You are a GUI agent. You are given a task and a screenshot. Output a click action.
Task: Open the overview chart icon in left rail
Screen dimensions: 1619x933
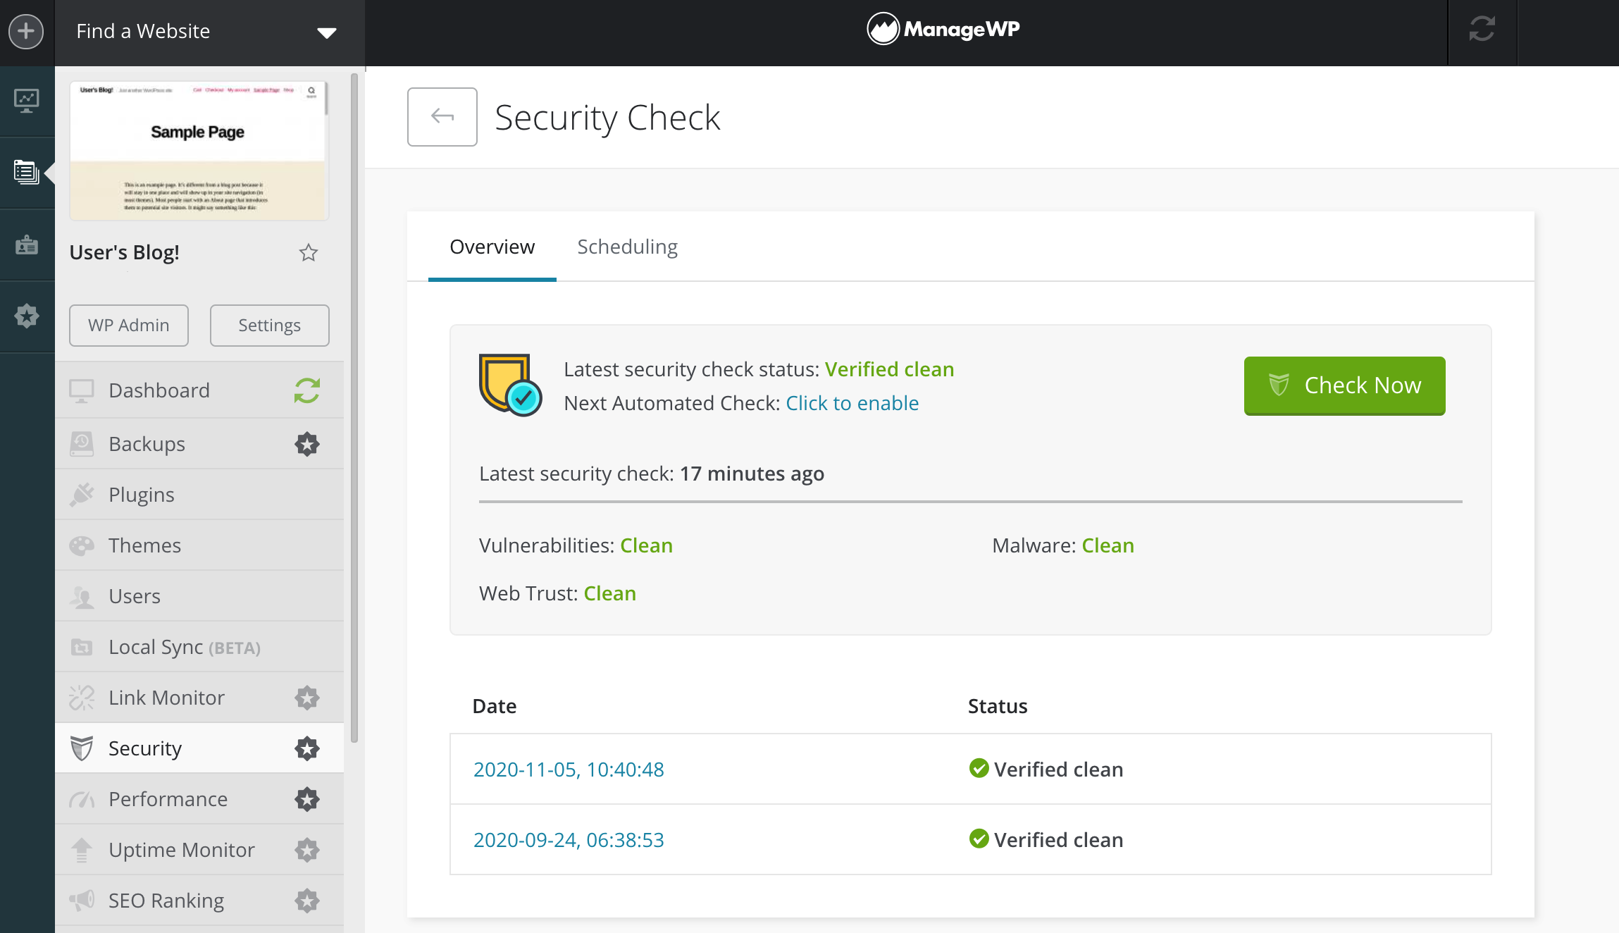pyautogui.click(x=27, y=101)
